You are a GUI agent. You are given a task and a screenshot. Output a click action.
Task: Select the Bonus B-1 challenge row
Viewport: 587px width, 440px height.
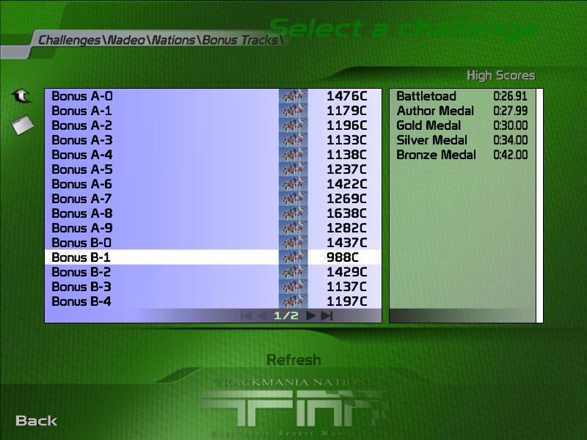82,257
